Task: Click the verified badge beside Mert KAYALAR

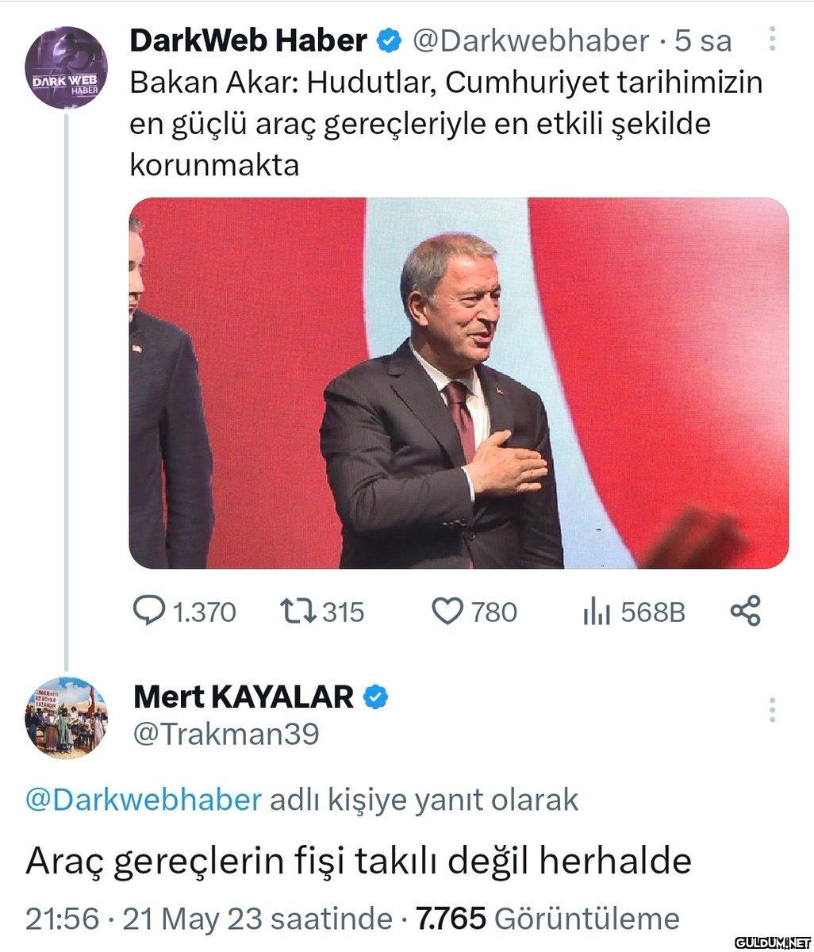Action: coord(375,697)
